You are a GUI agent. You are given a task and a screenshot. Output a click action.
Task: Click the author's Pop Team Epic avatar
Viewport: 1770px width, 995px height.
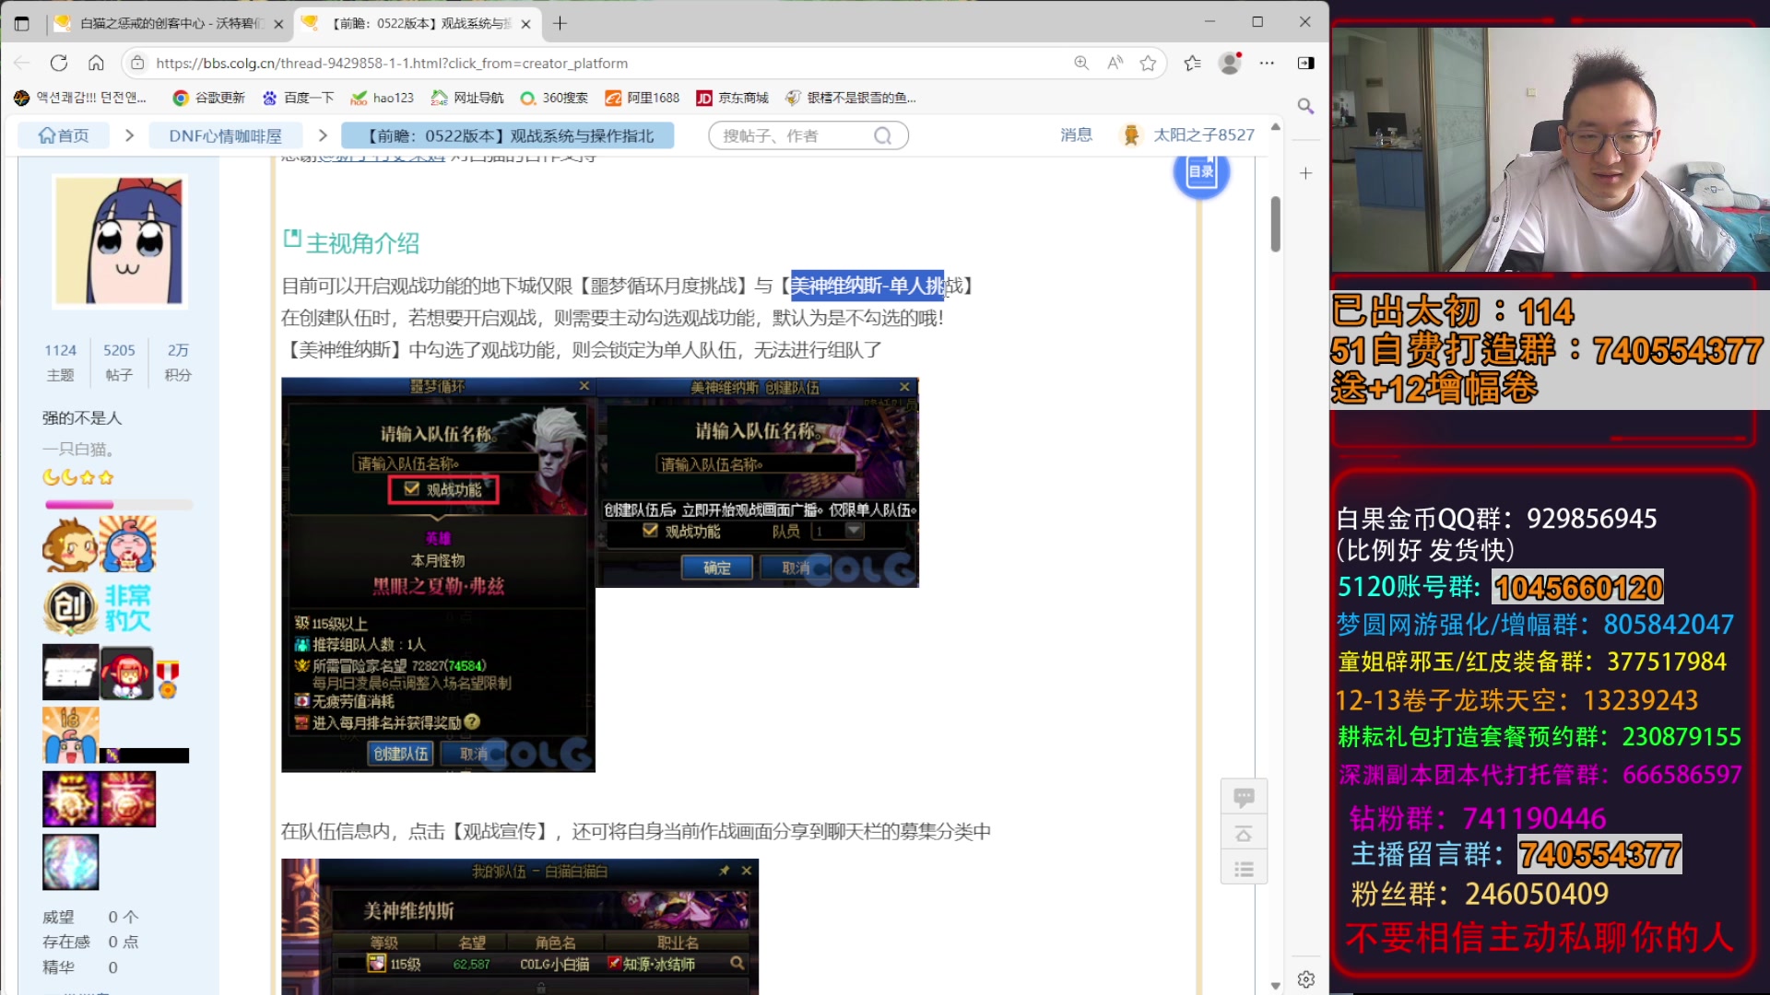[119, 240]
